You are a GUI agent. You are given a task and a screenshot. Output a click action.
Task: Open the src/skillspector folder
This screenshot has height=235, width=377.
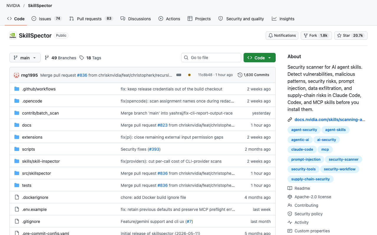point(37,173)
